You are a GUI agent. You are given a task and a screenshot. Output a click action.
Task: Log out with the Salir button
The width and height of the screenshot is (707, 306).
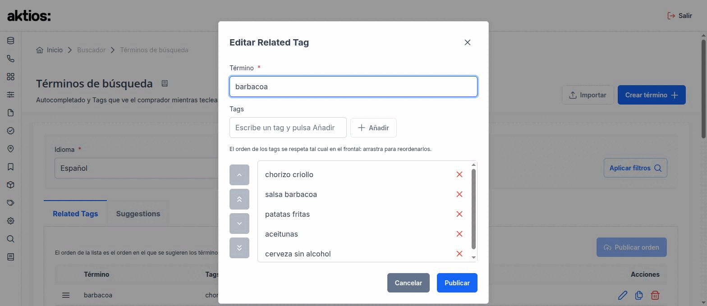click(679, 16)
